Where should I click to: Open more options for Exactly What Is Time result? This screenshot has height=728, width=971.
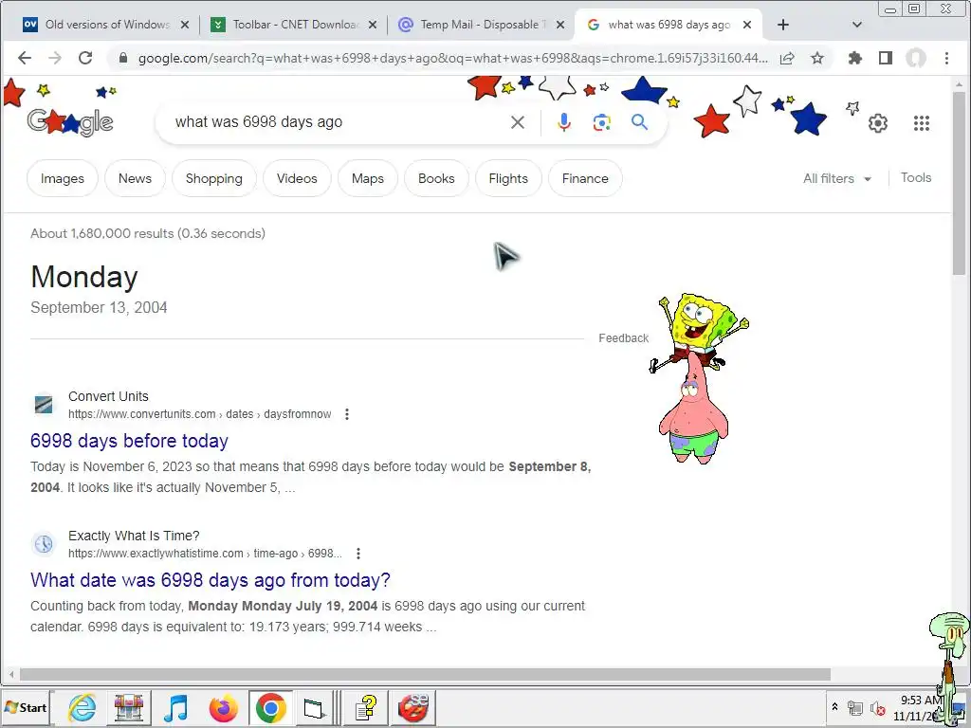(x=357, y=554)
